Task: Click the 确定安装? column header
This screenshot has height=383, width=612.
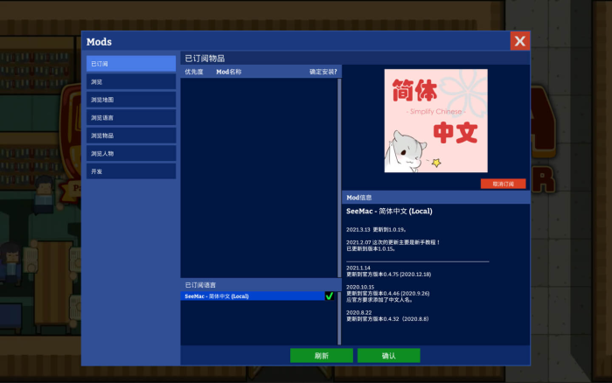Action: tap(323, 72)
